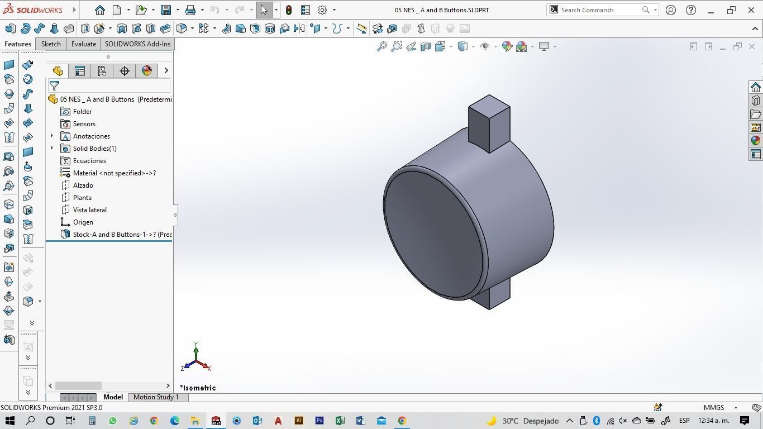Open the Windows Start menu
The image size is (763, 429).
click(9, 421)
